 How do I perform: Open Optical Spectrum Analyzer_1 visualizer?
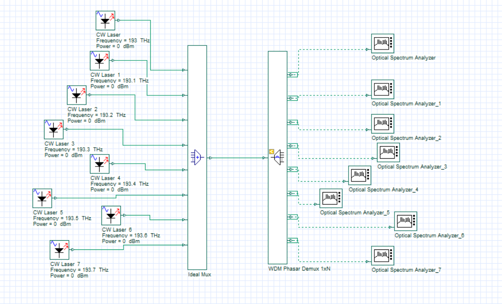click(382, 89)
